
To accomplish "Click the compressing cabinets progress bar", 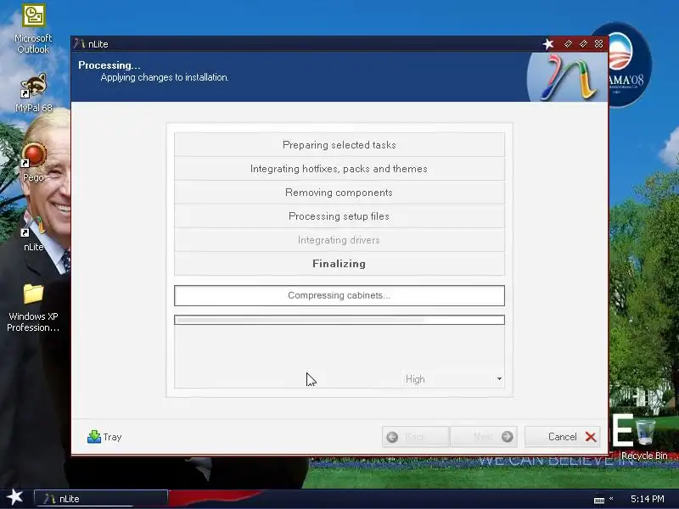I will (339, 320).
